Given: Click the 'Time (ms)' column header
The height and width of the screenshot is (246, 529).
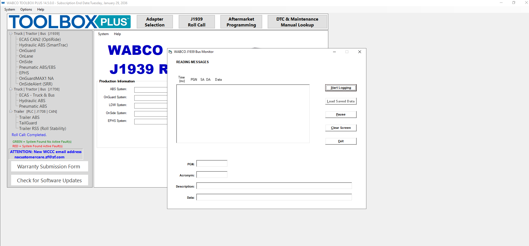Looking at the screenshot, I should [x=182, y=79].
